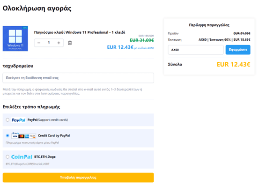Click the PayPal(Support credit cards) label
The image size is (259, 186).
click(48, 120)
